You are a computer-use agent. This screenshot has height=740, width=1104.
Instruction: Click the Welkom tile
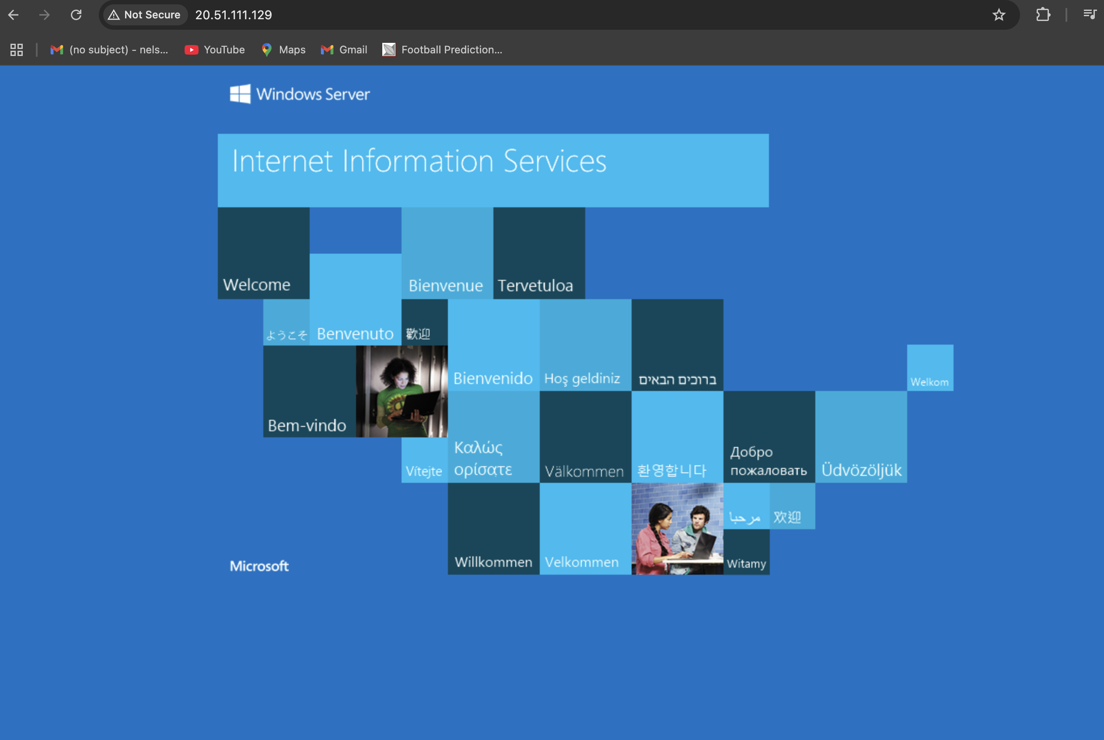click(x=930, y=368)
